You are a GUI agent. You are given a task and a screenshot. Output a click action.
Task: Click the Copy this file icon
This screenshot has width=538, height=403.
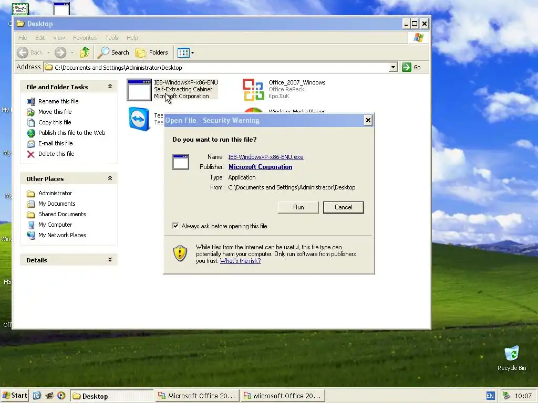coord(31,122)
